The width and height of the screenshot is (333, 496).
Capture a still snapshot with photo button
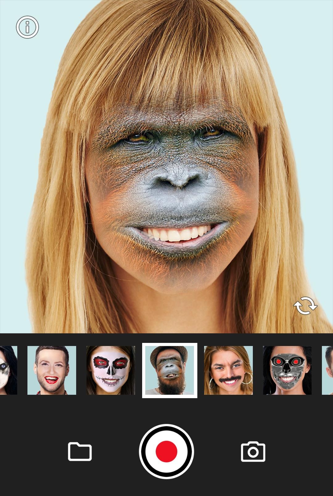pos(253,452)
